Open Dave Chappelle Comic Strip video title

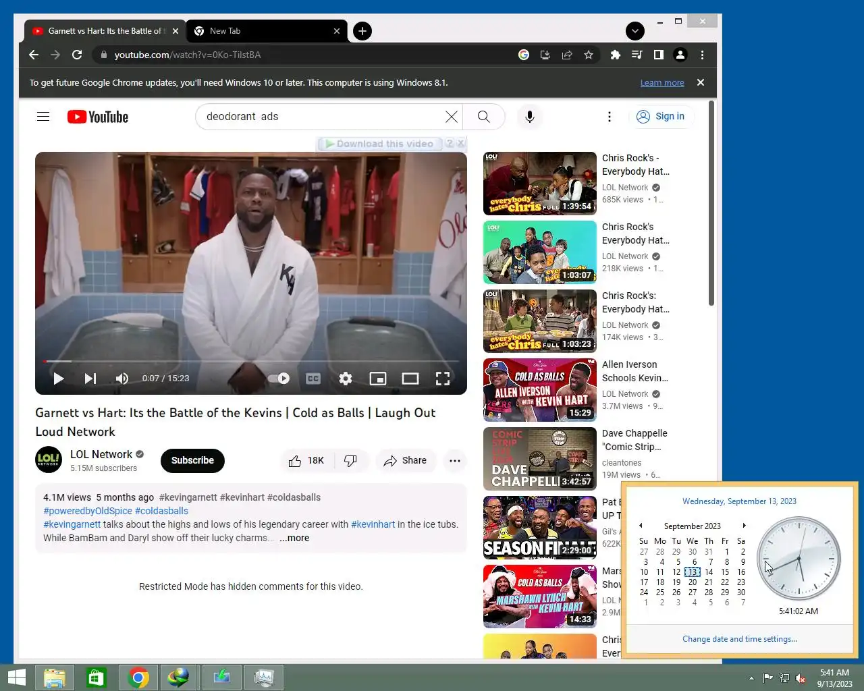pyautogui.click(x=634, y=440)
